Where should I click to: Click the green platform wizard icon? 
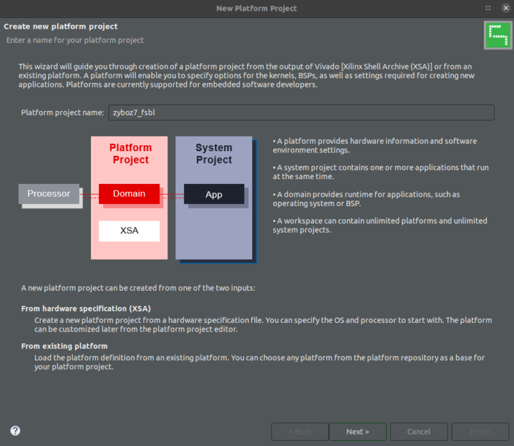(498, 35)
